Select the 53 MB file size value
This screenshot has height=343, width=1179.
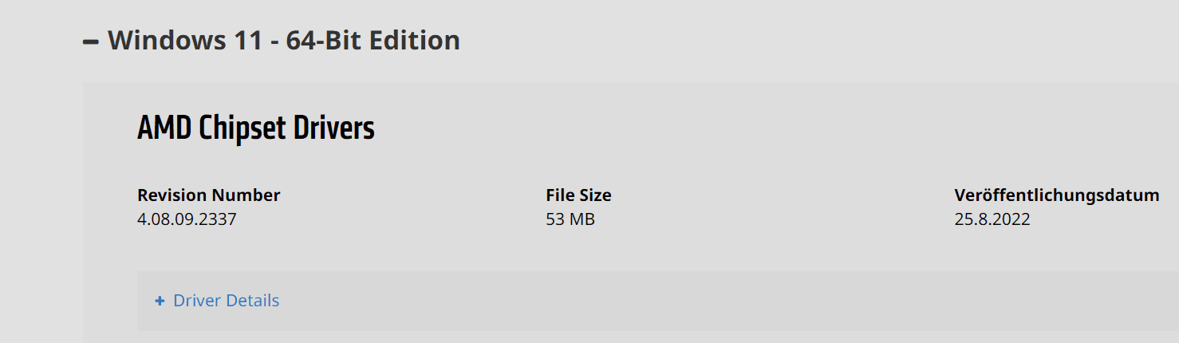570,219
